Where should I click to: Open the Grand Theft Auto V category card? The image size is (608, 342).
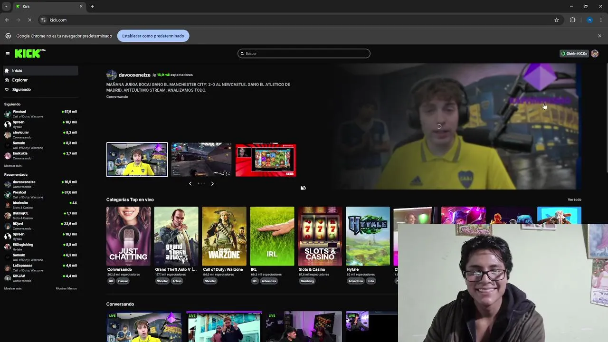(x=176, y=236)
